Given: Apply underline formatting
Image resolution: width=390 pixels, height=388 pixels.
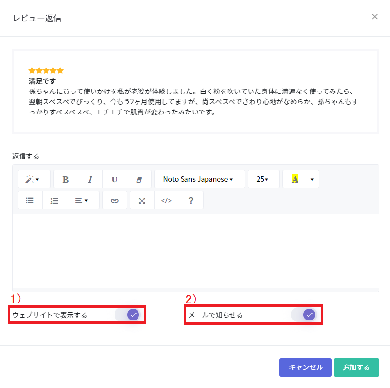Looking at the screenshot, I should 115,179.
